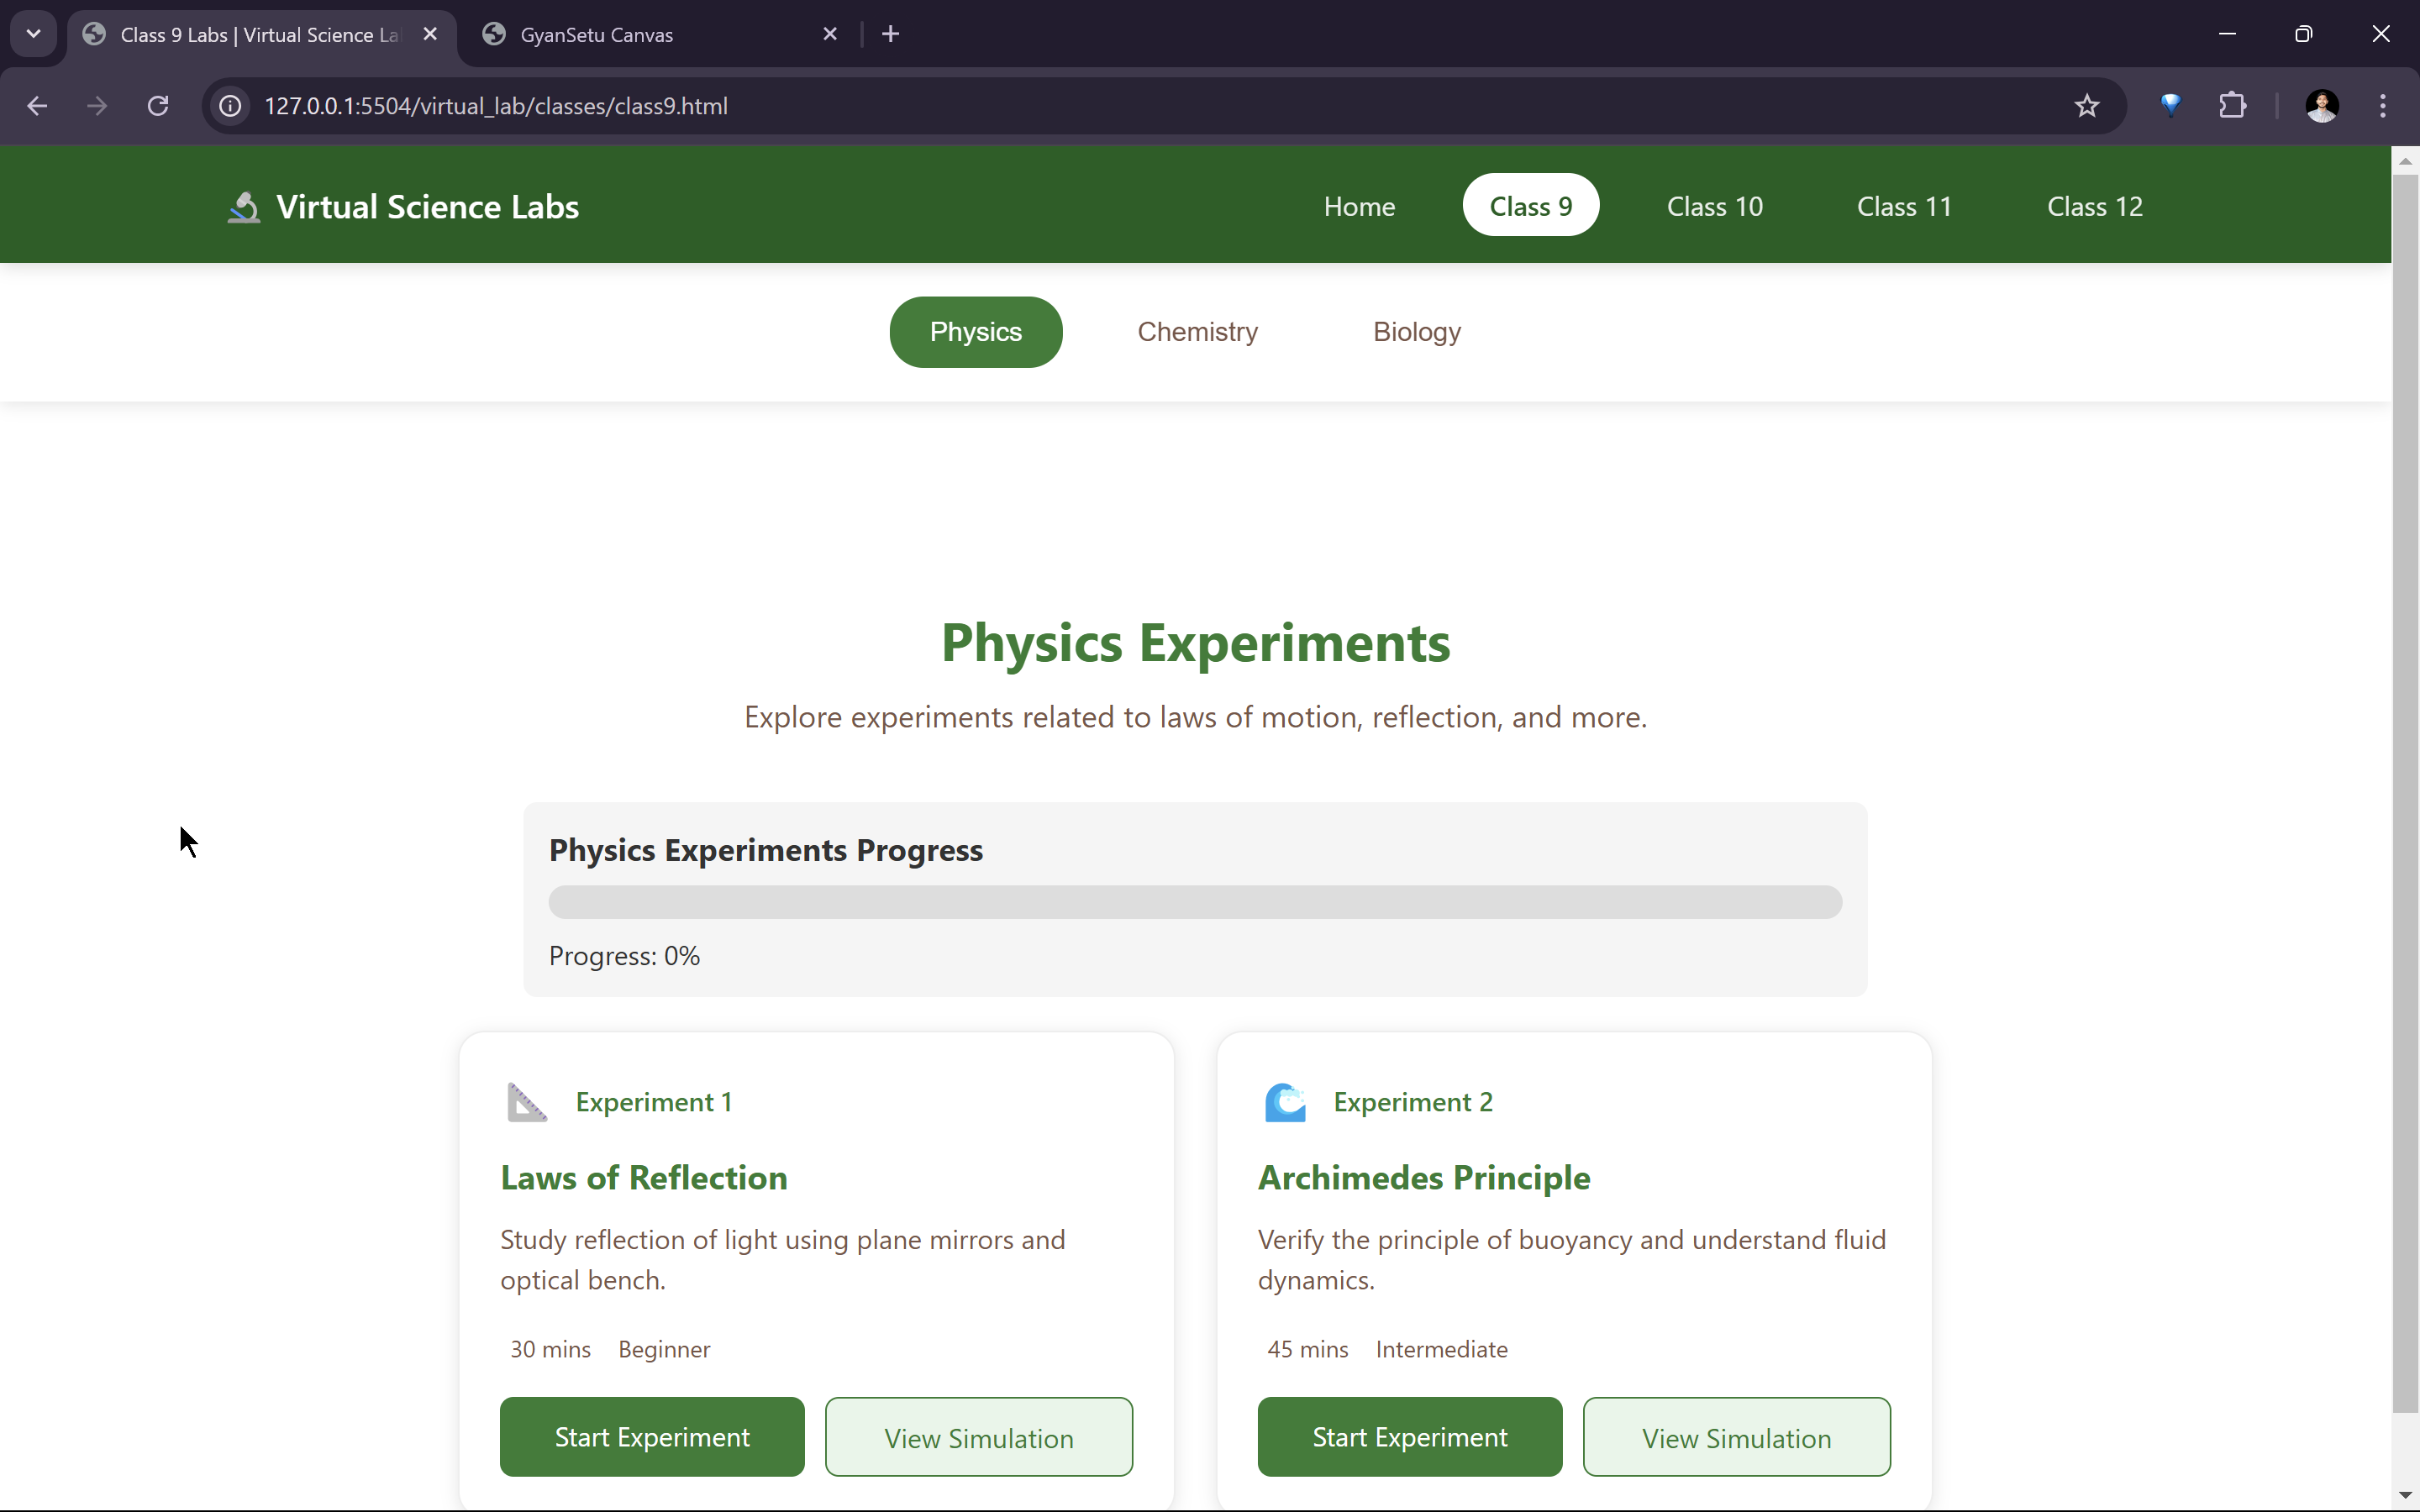The width and height of the screenshot is (2420, 1512).
Task: Select the Chemistry subject tab
Action: click(x=1197, y=332)
